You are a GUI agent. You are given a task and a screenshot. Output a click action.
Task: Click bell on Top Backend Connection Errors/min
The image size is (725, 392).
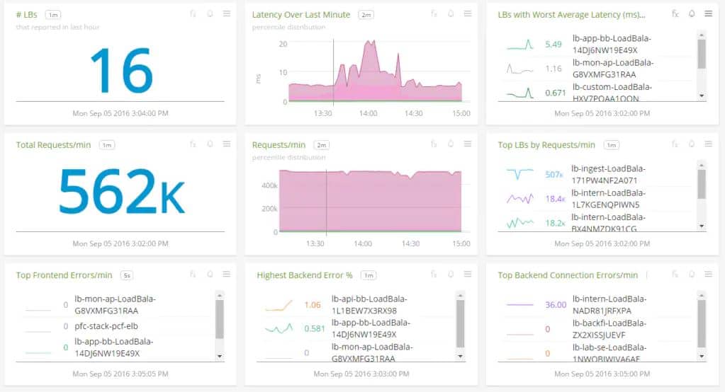click(692, 275)
